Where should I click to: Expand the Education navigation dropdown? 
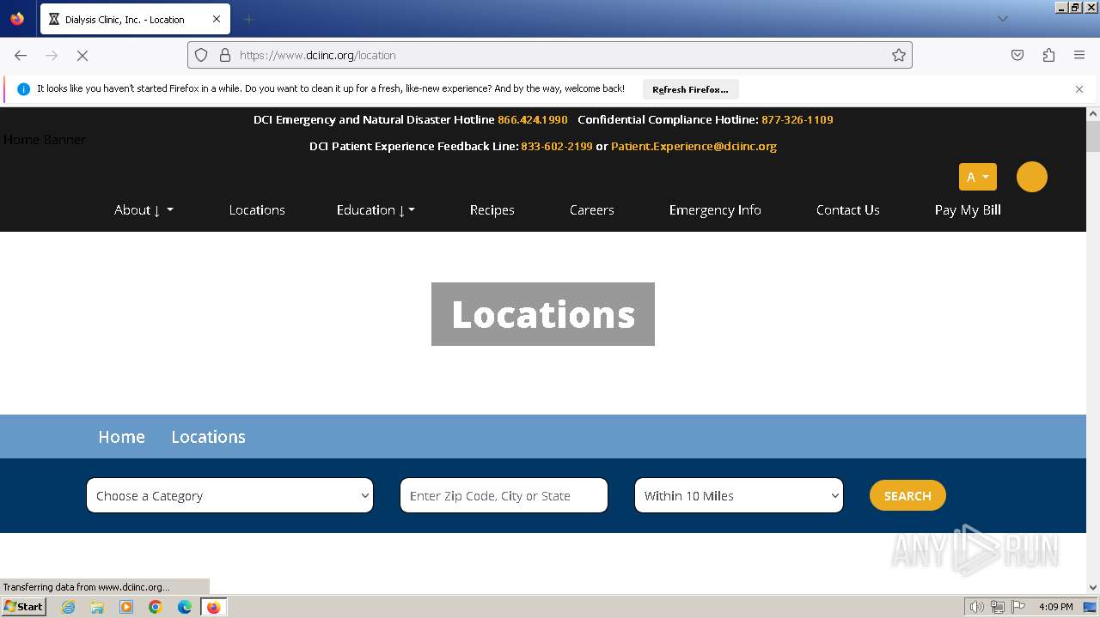pyautogui.click(x=376, y=209)
